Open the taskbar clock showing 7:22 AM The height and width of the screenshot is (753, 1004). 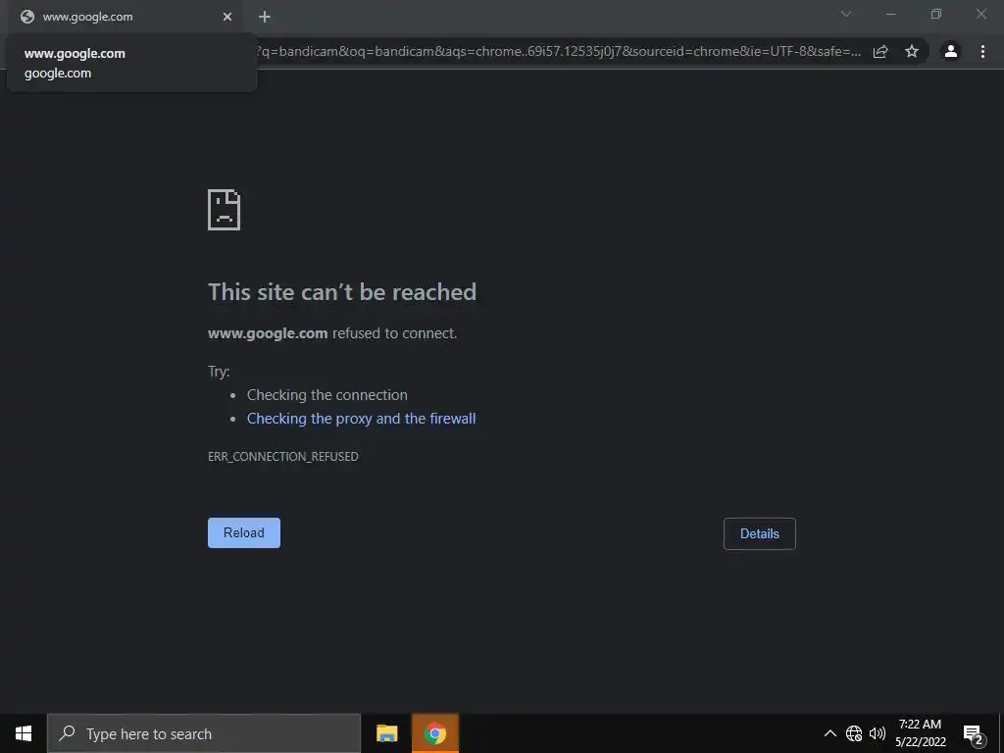[920, 733]
